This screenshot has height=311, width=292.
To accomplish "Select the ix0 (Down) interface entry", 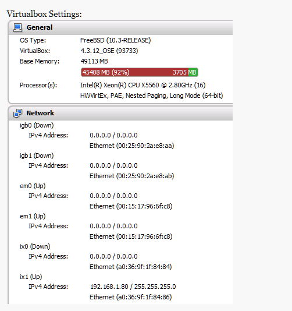I will [x=35, y=246].
